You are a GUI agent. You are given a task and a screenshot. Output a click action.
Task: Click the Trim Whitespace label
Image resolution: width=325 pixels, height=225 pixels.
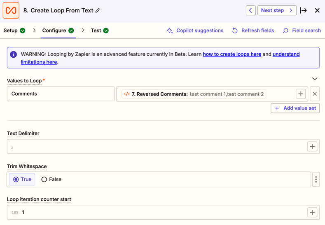[x=27, y=166]
